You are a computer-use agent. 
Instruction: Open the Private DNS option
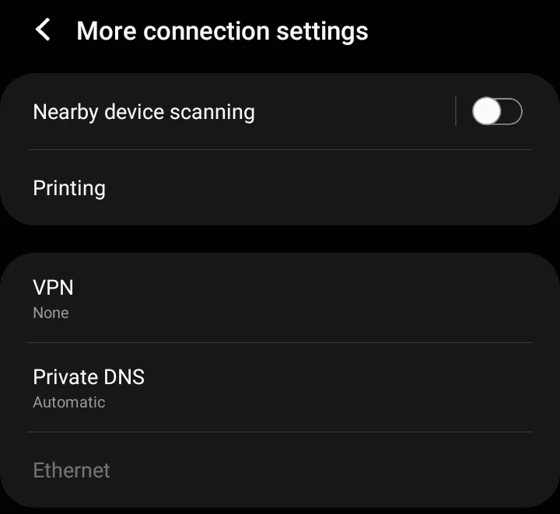(x=280, y=387)
